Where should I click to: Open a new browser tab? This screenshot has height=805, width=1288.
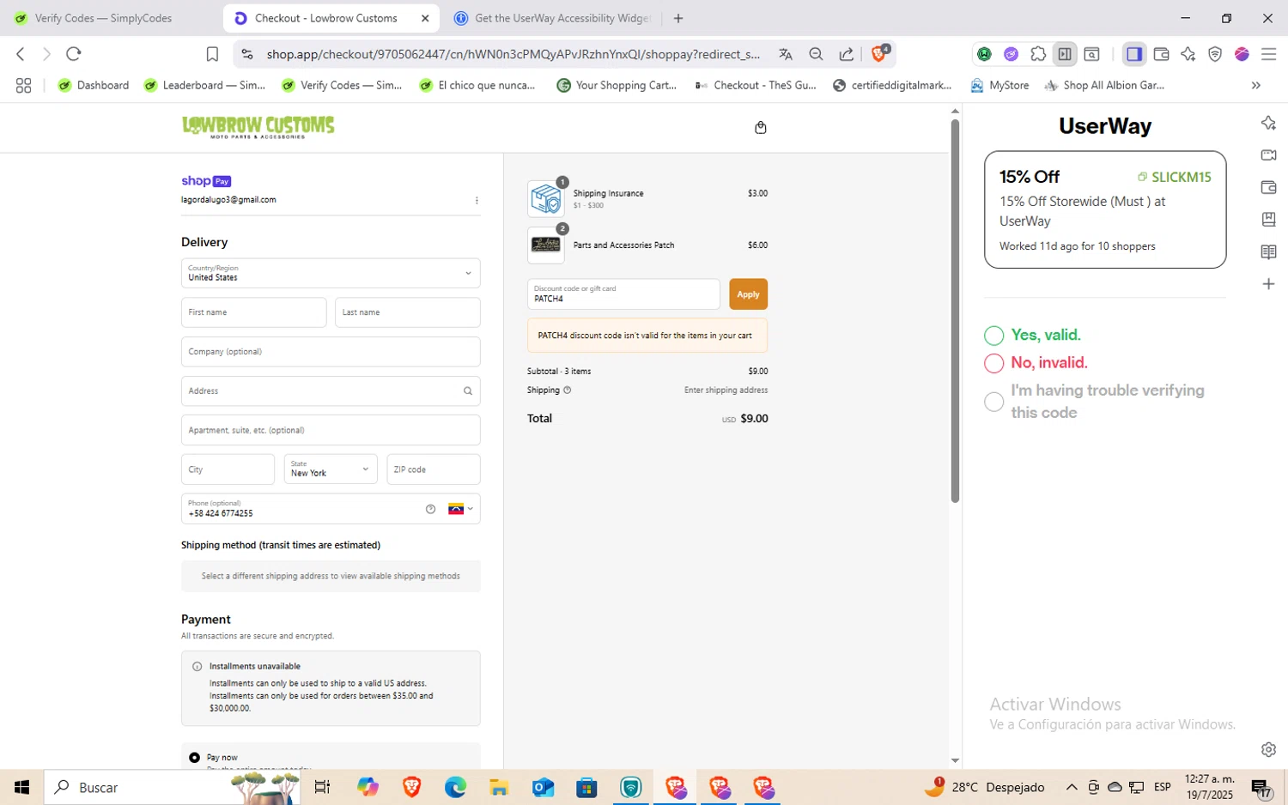point(678,18)
